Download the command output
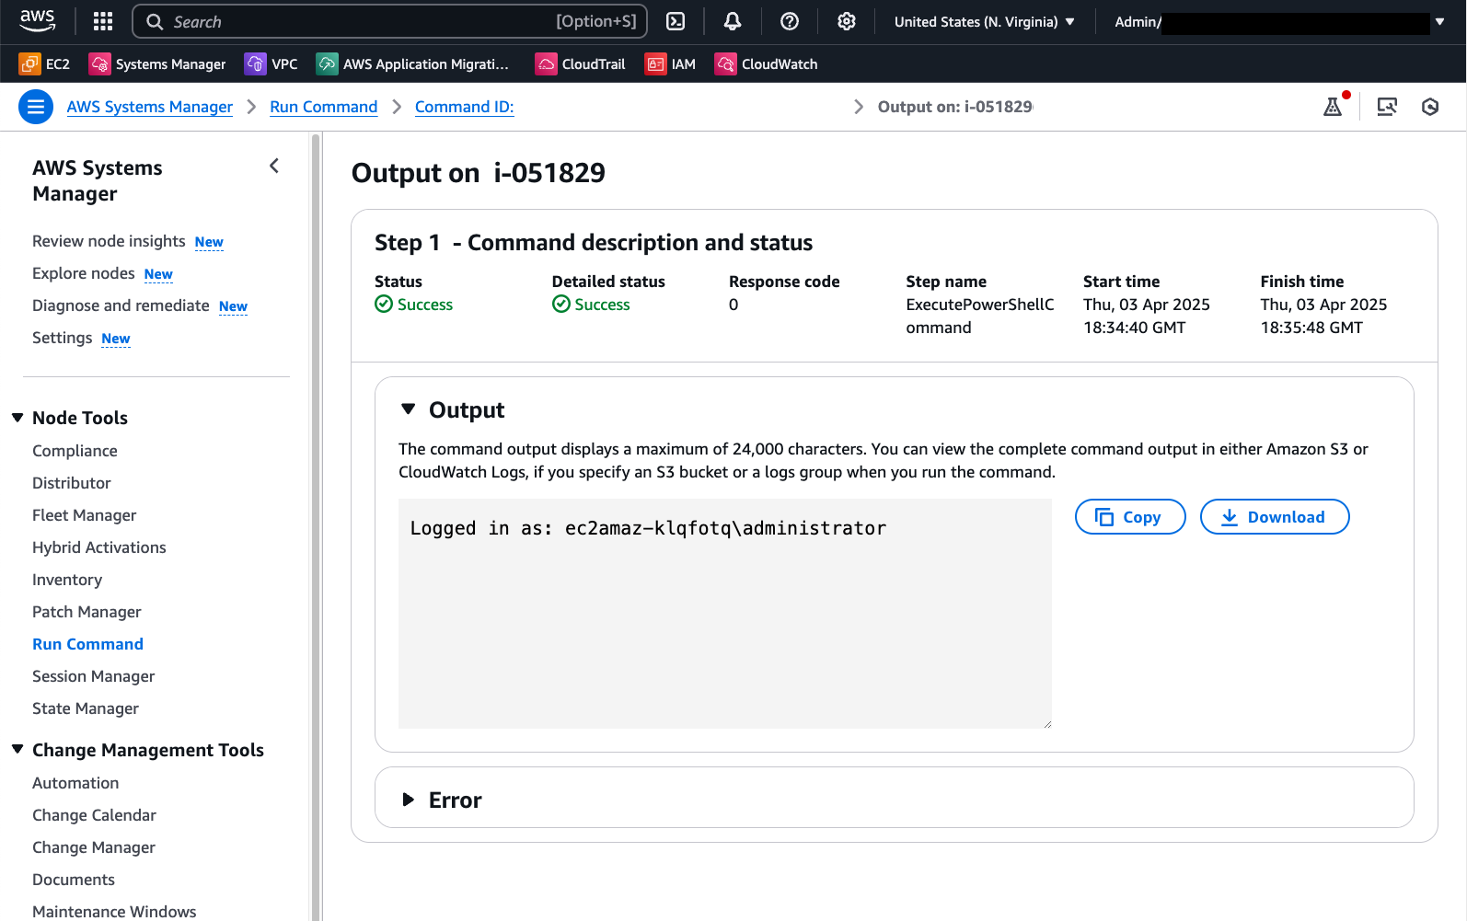The width and height of the screenshot is (1467, 921). [x=1275, y=517]
